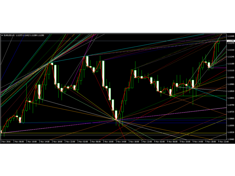Click the 2 Nov 2016 time label
This screenshot has width=235, height=176.
click(x=6, y=142)
